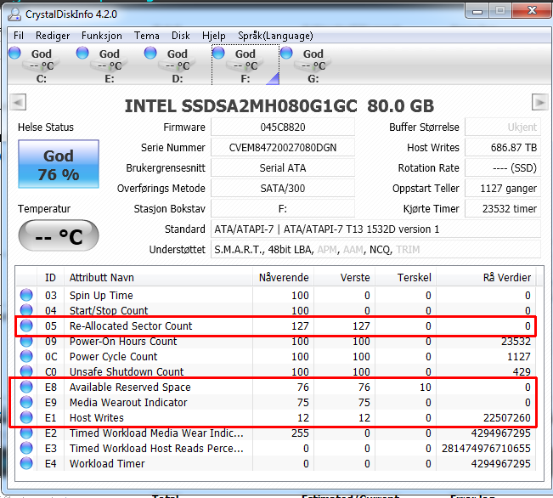Click status orb for Spin Up Time
This screenshot has height=498, width=553.
[26, 295]
